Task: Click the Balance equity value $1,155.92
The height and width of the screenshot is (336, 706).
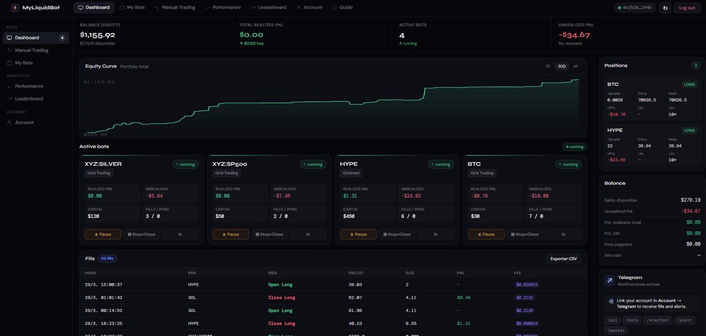Action: [x=98, y=35]
